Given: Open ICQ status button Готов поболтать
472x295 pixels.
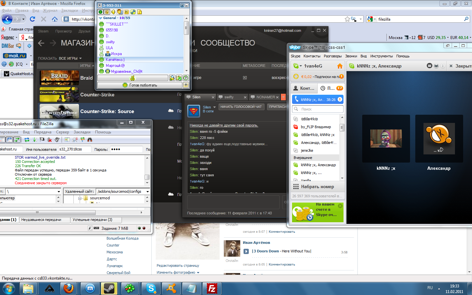Looking at the screenshot, I should (140, 85).
